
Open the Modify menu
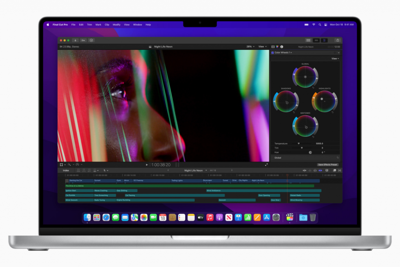[x=116, y=25]
